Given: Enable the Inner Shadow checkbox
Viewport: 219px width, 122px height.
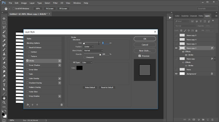Looking at the screenshot, I should 27,65.
